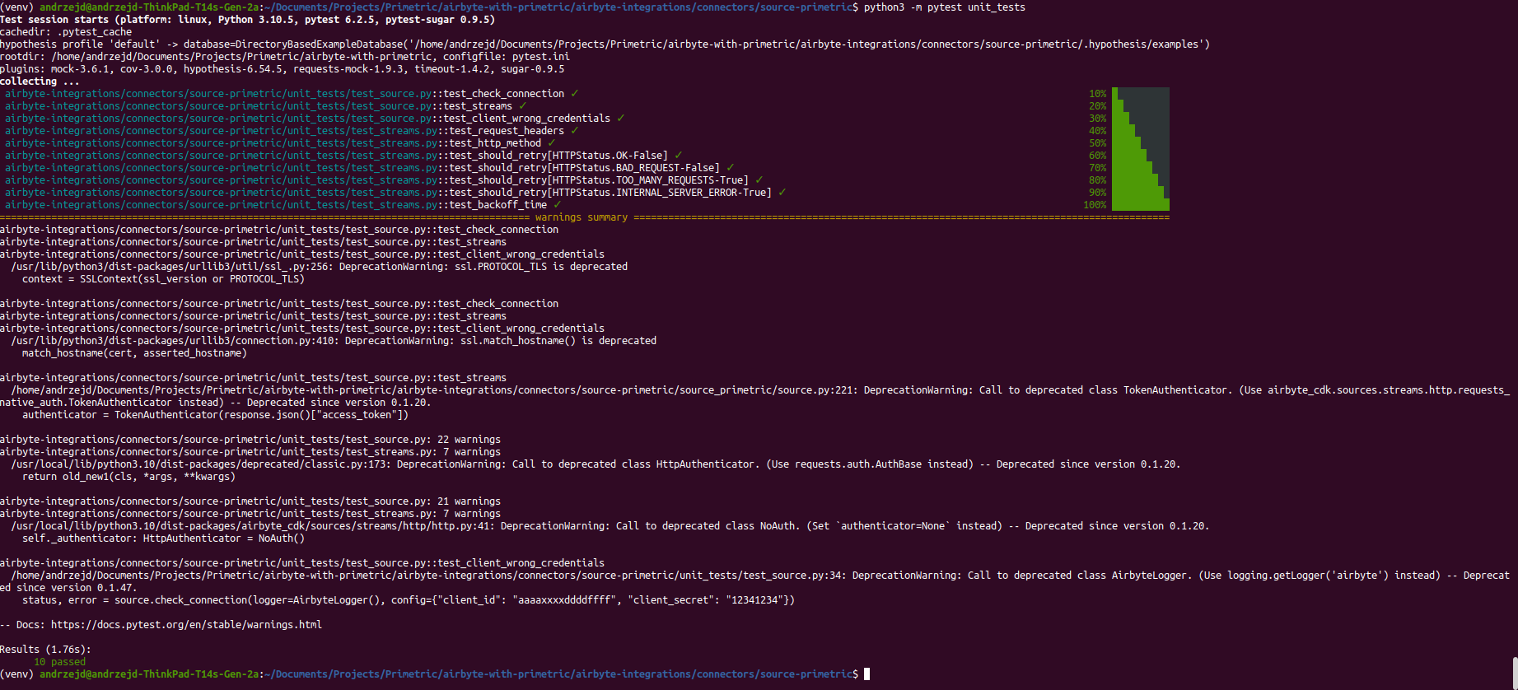Click the 'status, error = source.check_connection' line
The width and height of the screenshot is (1518, 690).
pyautogui.click(x=409, y=600)
